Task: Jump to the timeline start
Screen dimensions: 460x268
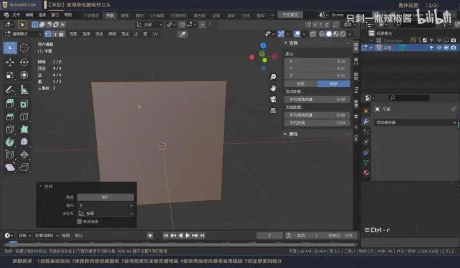Action: click(166, 235)
